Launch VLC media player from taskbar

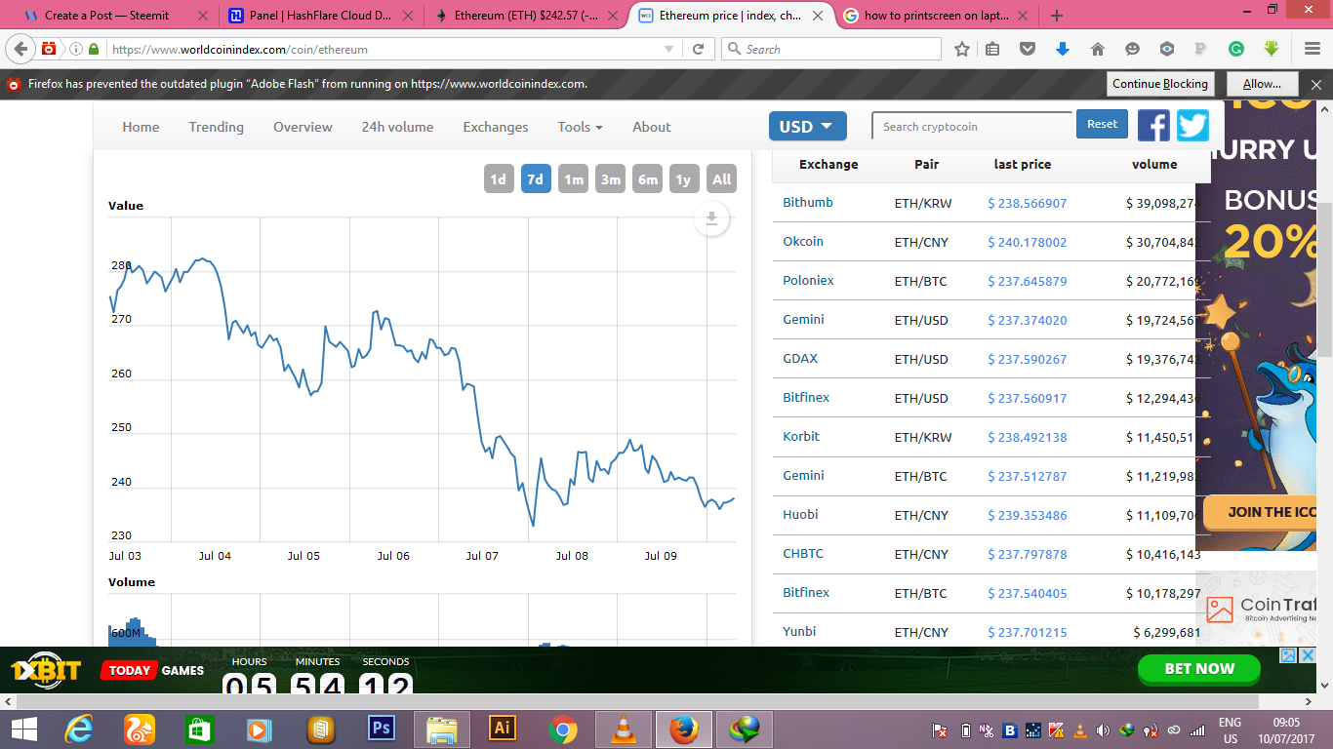pyautogui.click(x=623, y=729)
